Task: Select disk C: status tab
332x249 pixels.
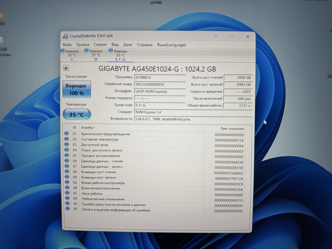Action: (x=70, y=55)
